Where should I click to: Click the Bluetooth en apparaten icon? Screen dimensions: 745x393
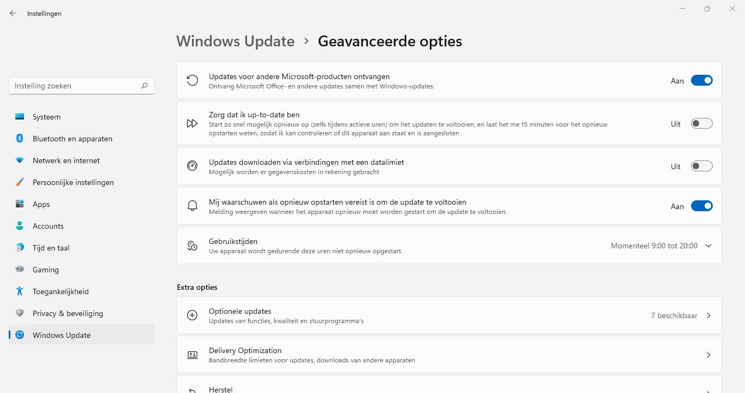click(20, 139)
